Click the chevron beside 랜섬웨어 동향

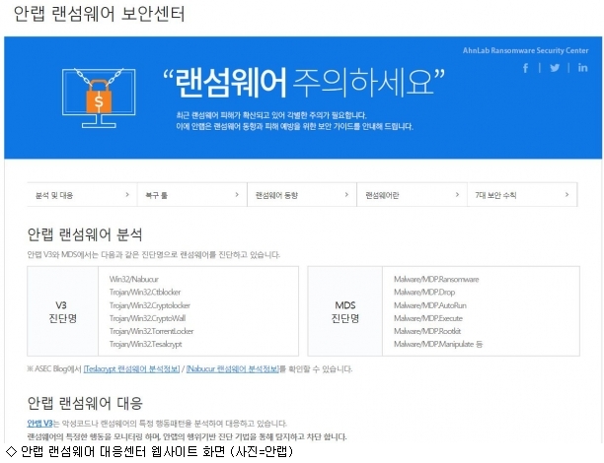click(x=346, y=195)
